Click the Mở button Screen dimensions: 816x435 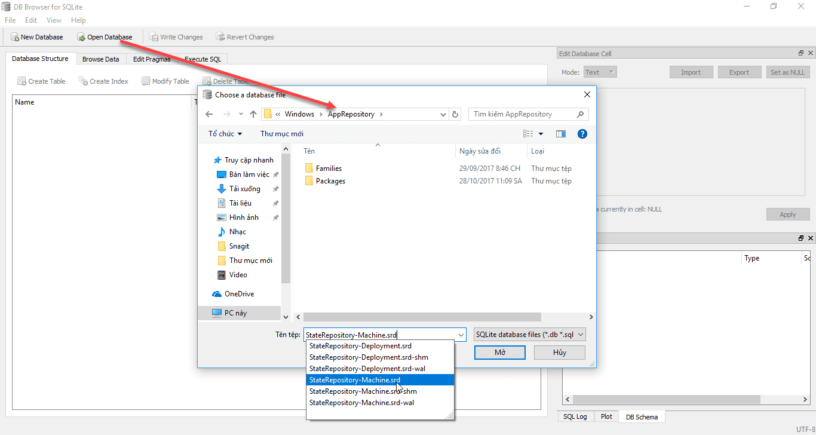[500, 353]
